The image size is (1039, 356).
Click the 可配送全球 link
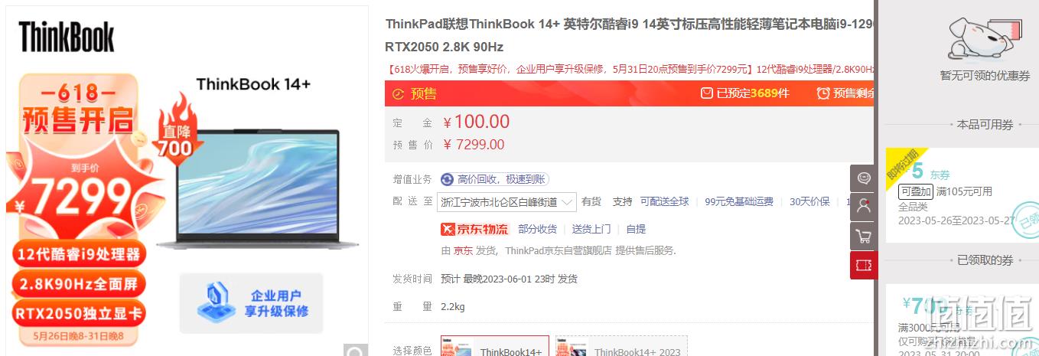[665, 202]
